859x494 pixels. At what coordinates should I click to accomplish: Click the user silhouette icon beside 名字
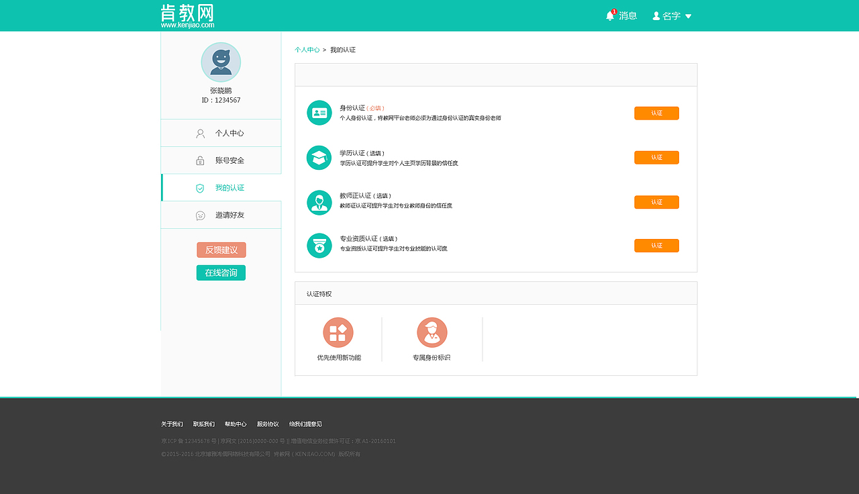tap(656, 15)
